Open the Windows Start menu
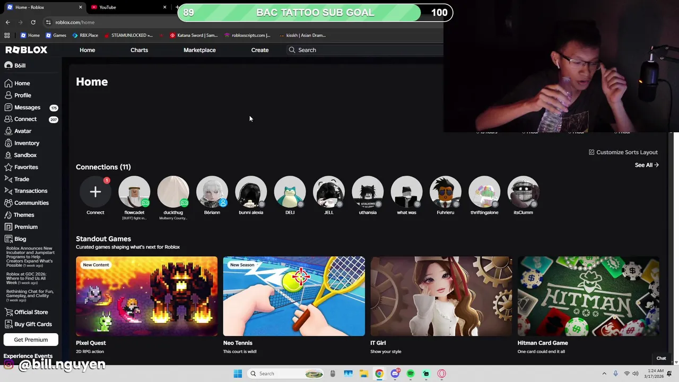This screenshot has height=382, width=679. pyautogui.click(x=238, y=374)
